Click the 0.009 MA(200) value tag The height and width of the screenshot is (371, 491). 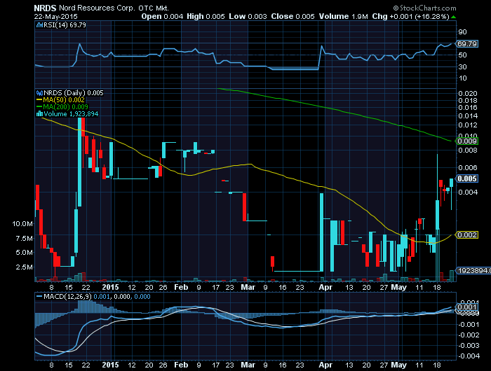466,141
